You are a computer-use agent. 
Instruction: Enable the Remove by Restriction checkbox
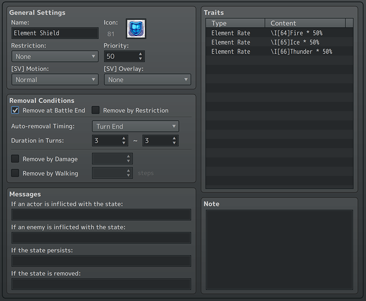click(x=96, y=110)
